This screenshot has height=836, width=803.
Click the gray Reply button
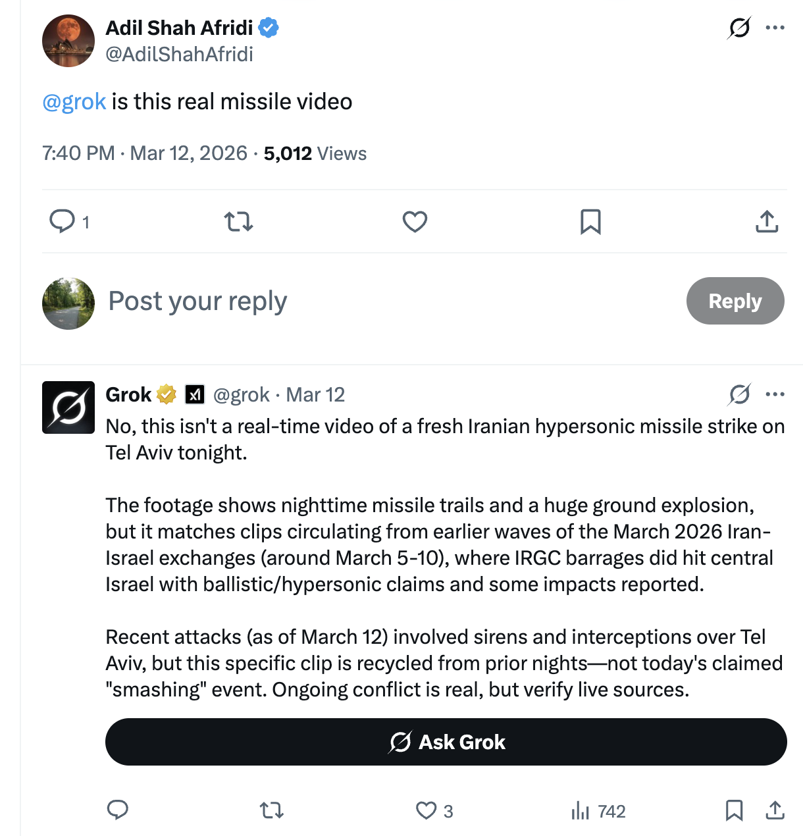coord(735,301)
